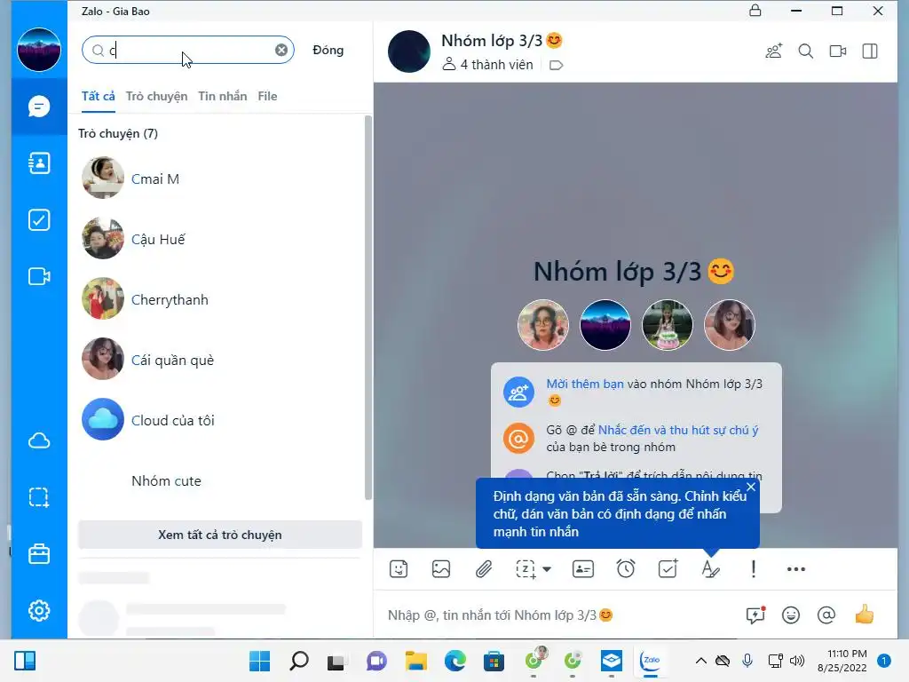Click the assign task checkbox icon
Viewport: 909px width, 682px height.
[x=668, y=569]
